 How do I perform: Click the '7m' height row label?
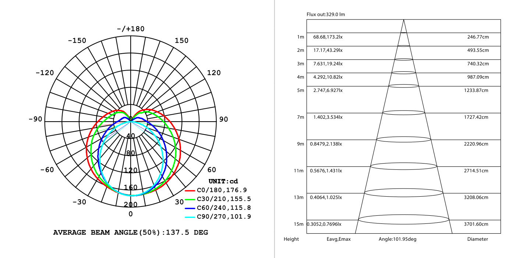(x=301, y=117)
